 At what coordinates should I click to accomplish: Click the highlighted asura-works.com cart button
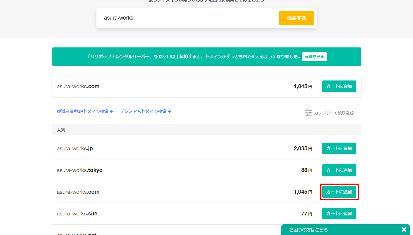click(339, 192)
